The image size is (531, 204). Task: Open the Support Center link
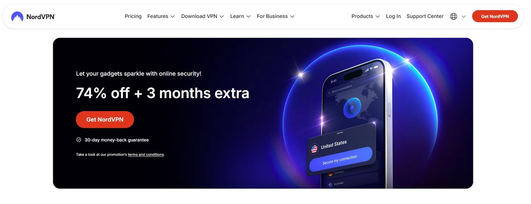(425, 17)
